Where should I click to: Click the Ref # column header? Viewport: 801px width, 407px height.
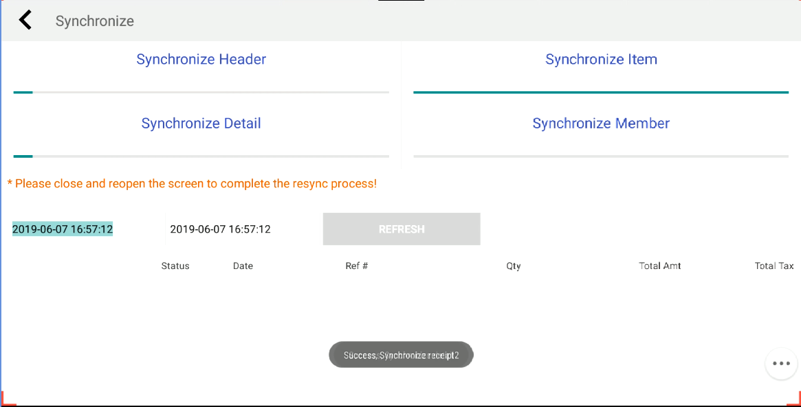tap(356, 266)
